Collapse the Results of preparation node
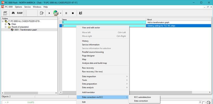 point(5,27)
